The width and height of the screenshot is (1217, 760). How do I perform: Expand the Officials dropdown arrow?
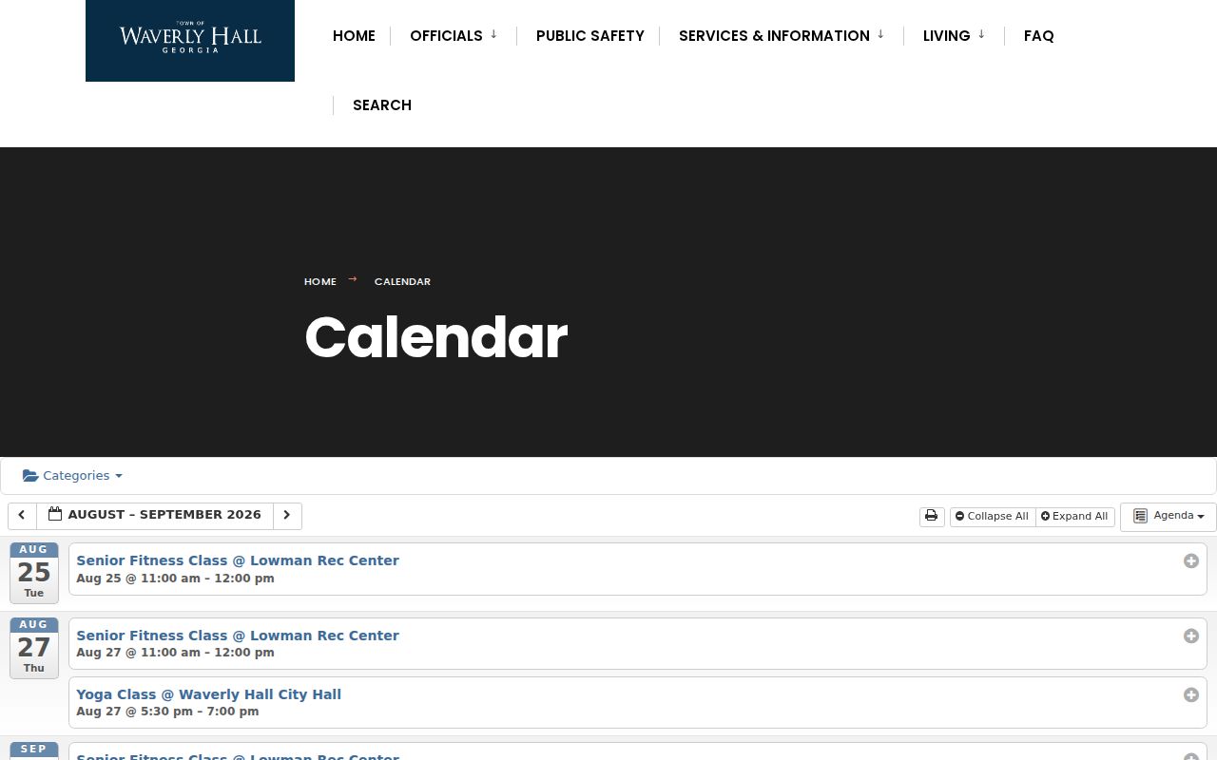(493, 35)
